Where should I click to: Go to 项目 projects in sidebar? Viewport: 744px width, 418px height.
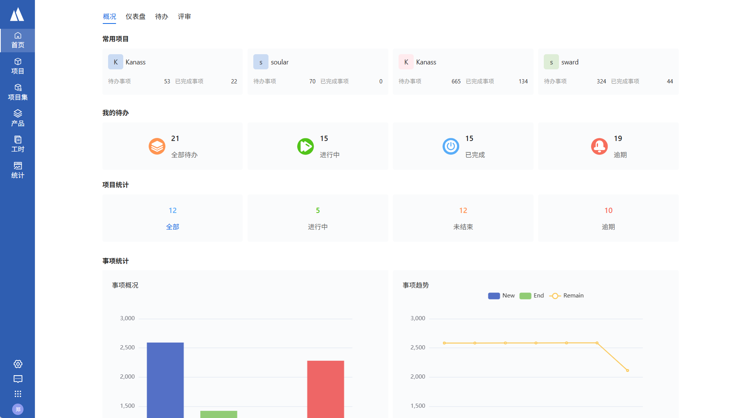point(17,66)
